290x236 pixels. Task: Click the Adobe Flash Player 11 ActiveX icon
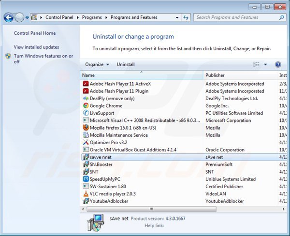tap(86, 84)
